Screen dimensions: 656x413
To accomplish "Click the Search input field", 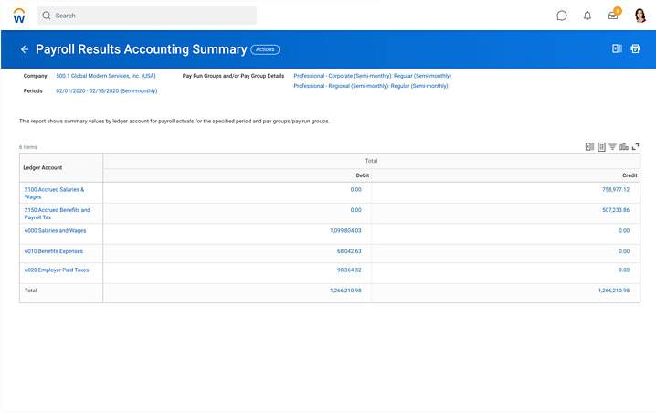I will 147,16.
